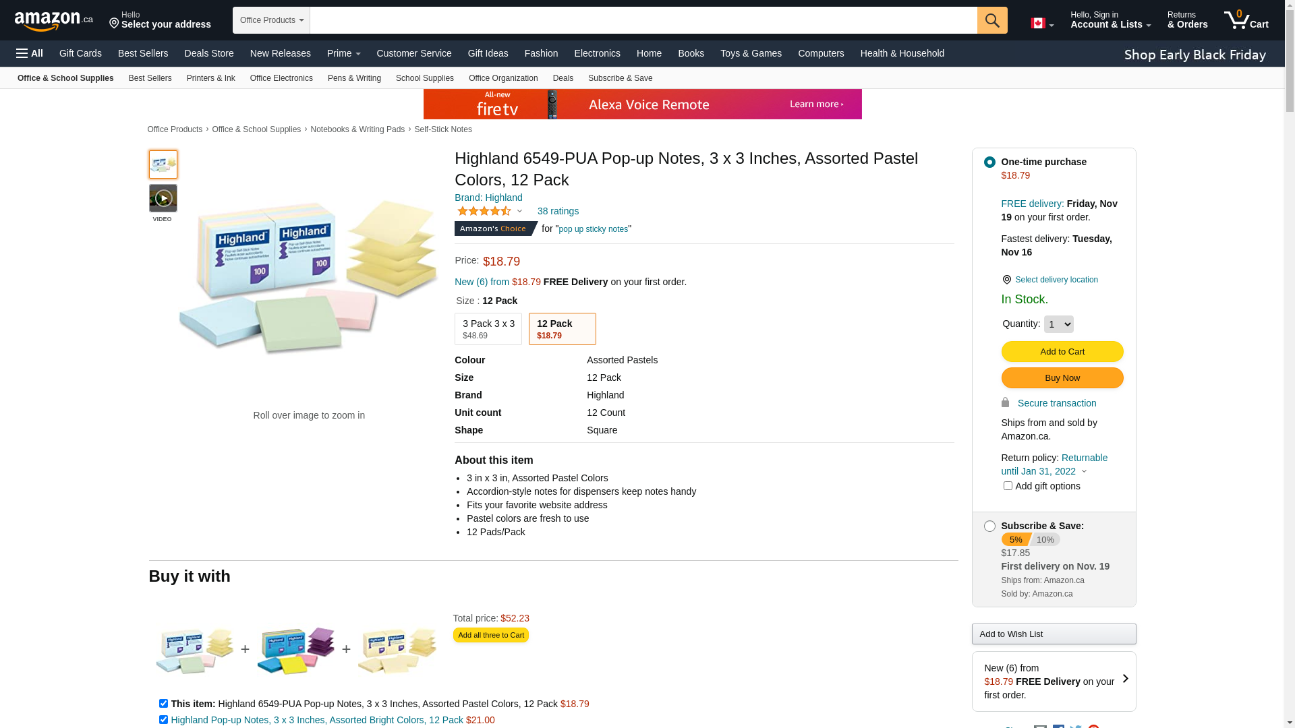The width and height of the screenshot is (1295, 728).
Task: Click the magnifying glass search button
Action: 992,20
